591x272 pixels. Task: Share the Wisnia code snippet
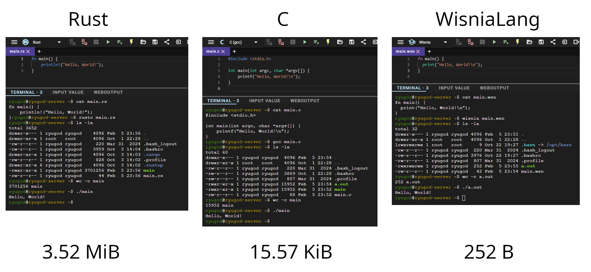coord(553,42)
